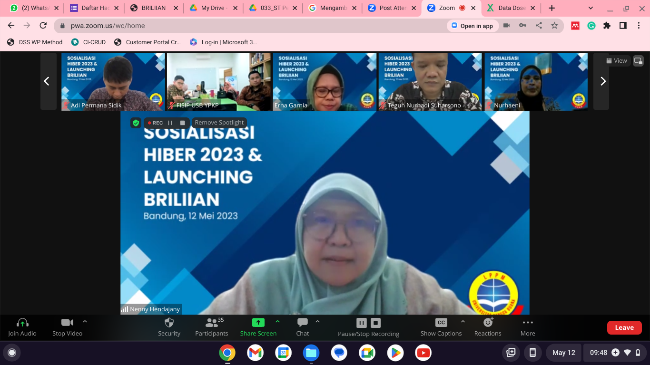Image resolution: width=650 pixels, height=365 pixels.
Task: Select Erna Garnia video thumbnail
Action: (x=325, y=82)
